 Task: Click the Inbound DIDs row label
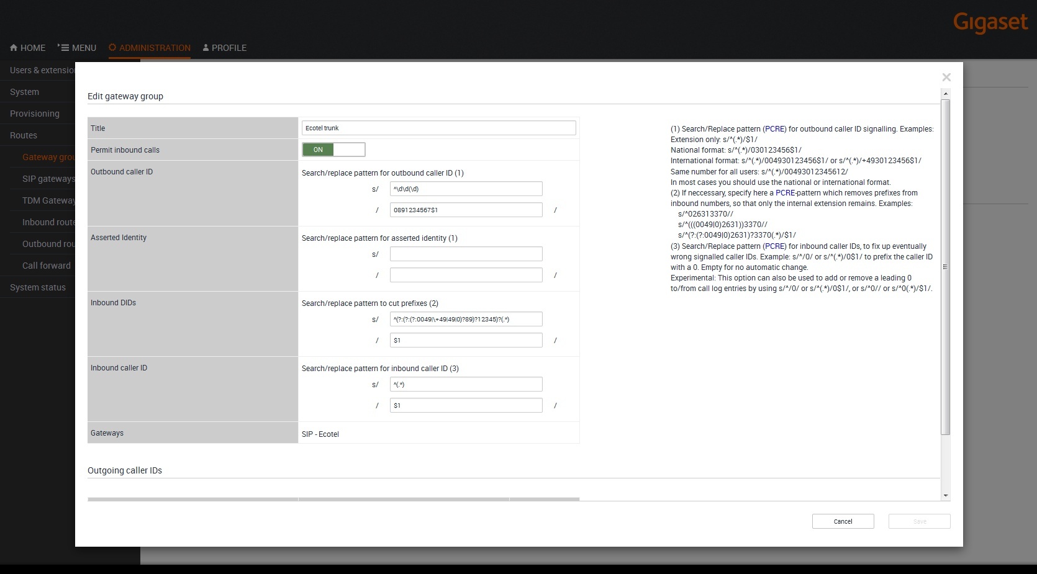[x=113, y=303]
